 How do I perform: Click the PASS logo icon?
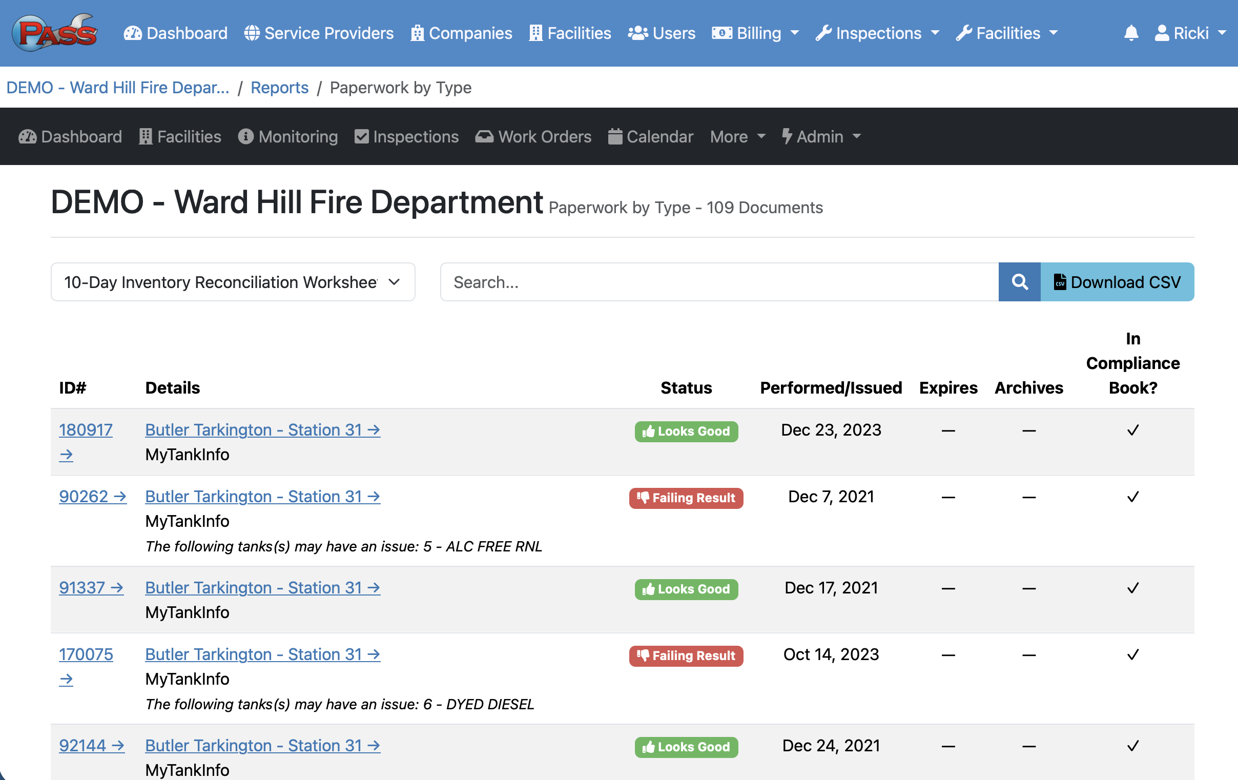pos(54,32)
